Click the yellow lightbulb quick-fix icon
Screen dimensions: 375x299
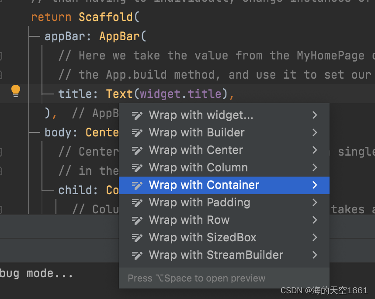tap(16, 91)
